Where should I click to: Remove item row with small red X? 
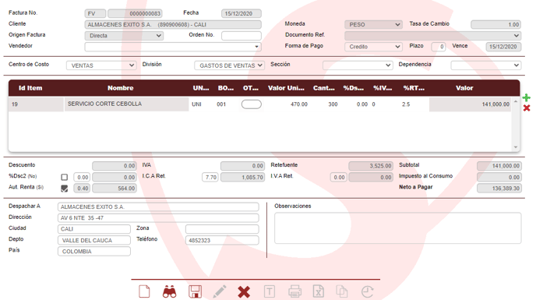pyautogui.click(x=527, y=108)
